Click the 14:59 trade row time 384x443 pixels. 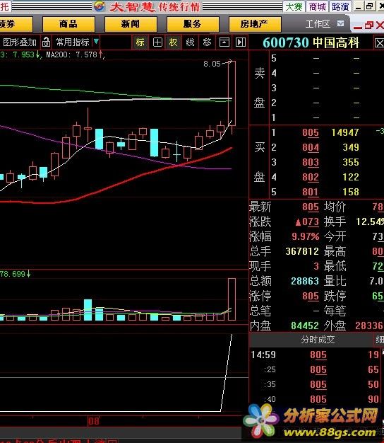(263, 355)
